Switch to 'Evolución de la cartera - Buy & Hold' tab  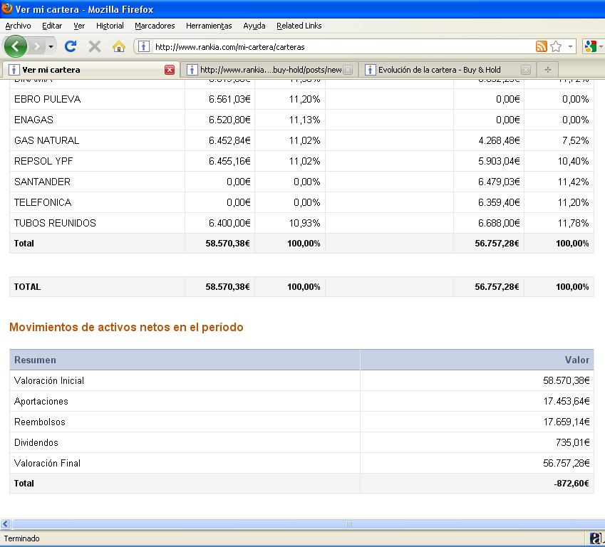point(448,70)
